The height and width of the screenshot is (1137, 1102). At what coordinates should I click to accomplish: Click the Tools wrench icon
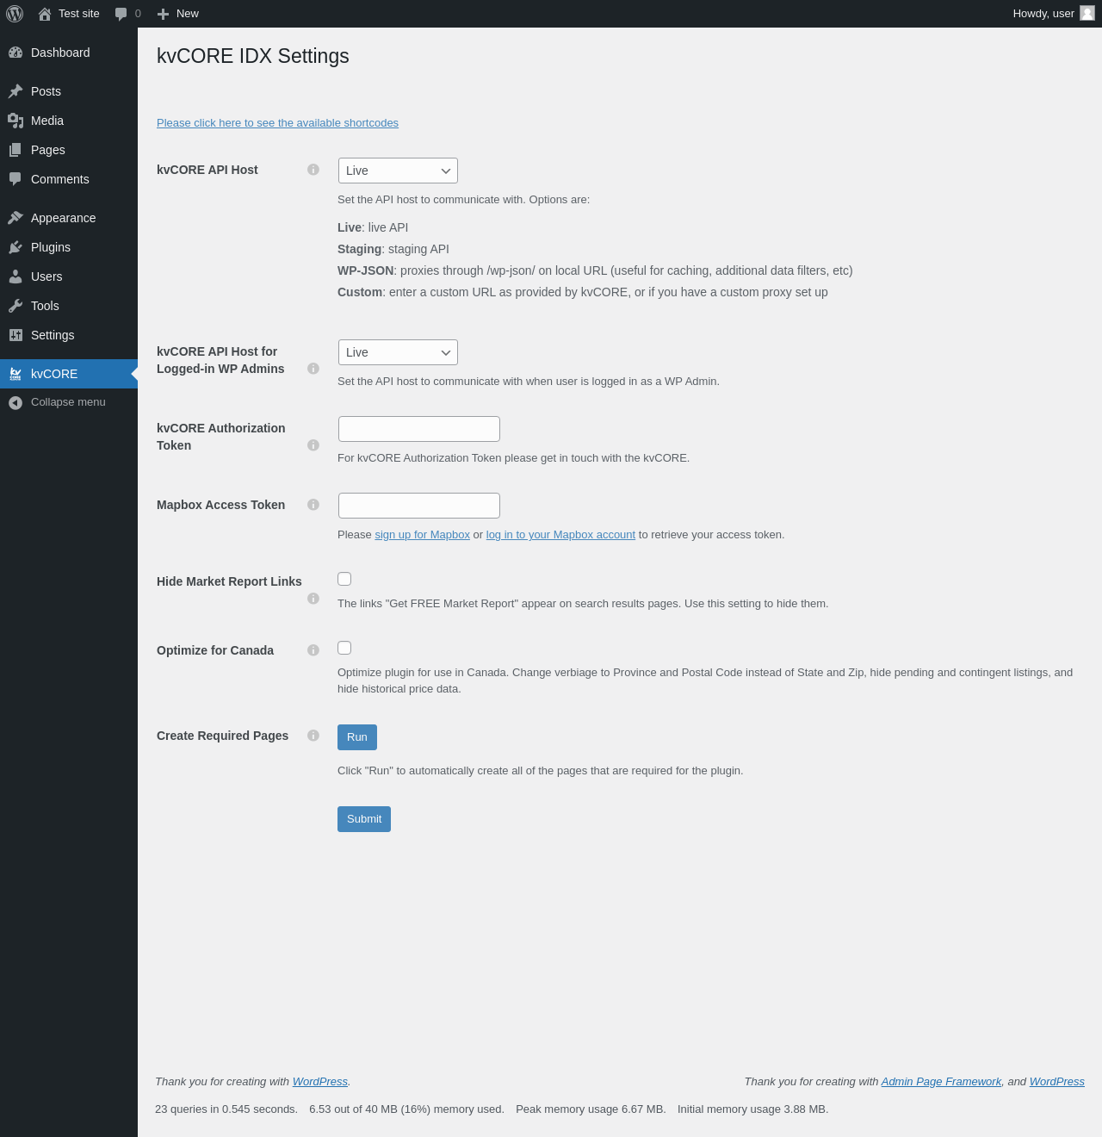(15, 306)
